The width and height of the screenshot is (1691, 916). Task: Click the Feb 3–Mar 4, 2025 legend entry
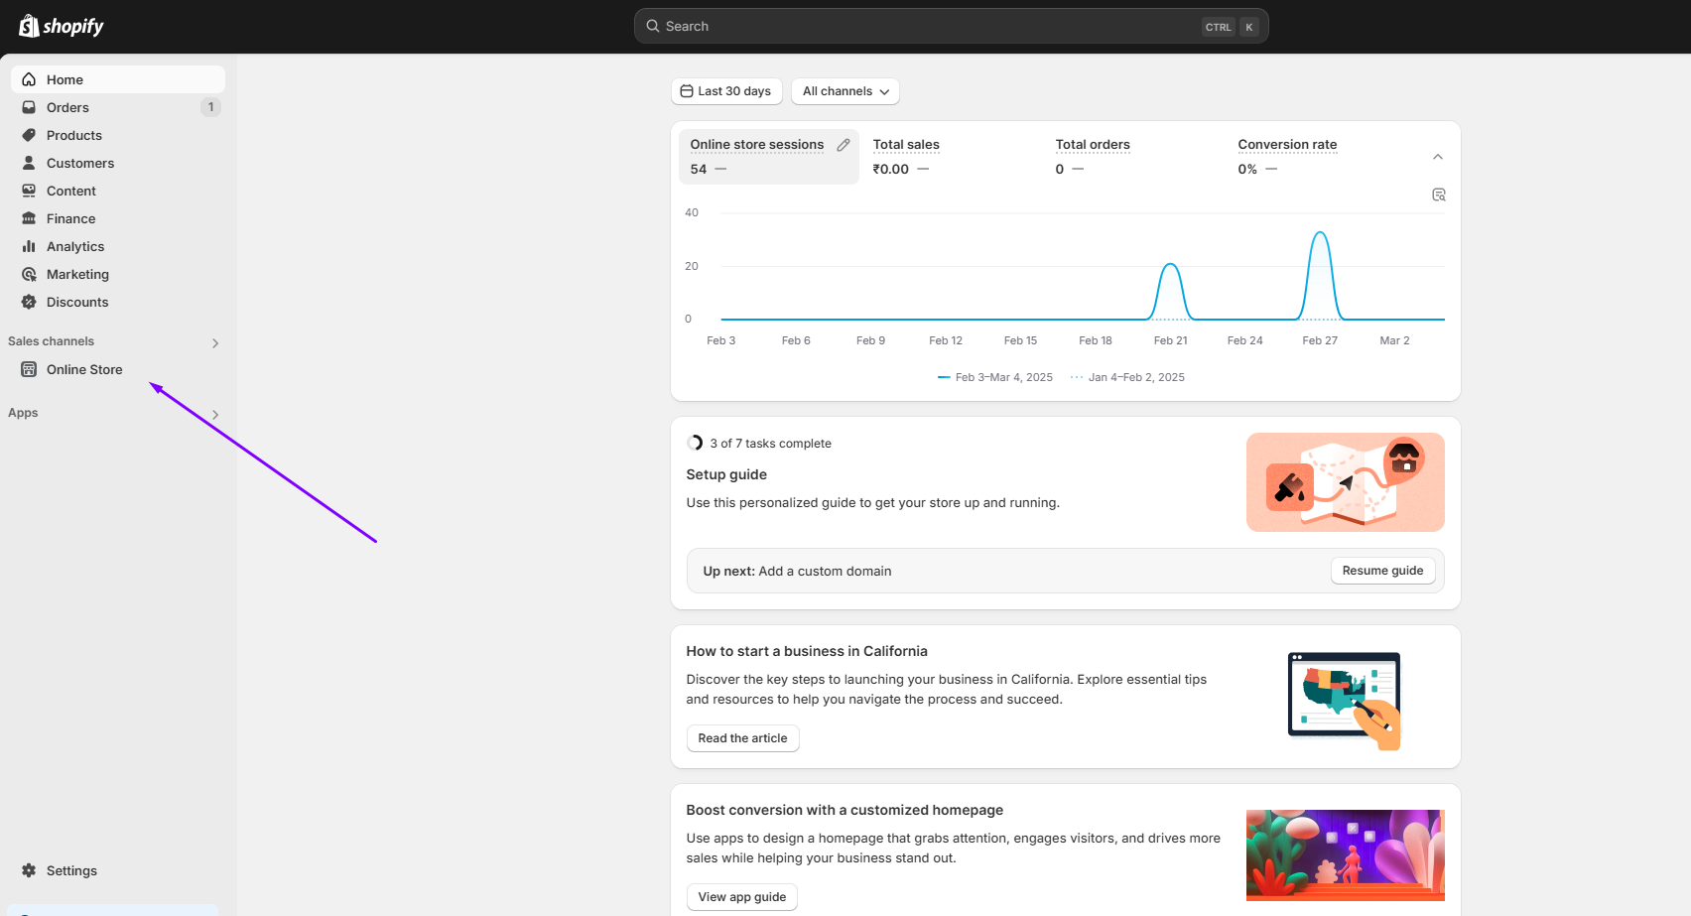click(x=995, y=377)
